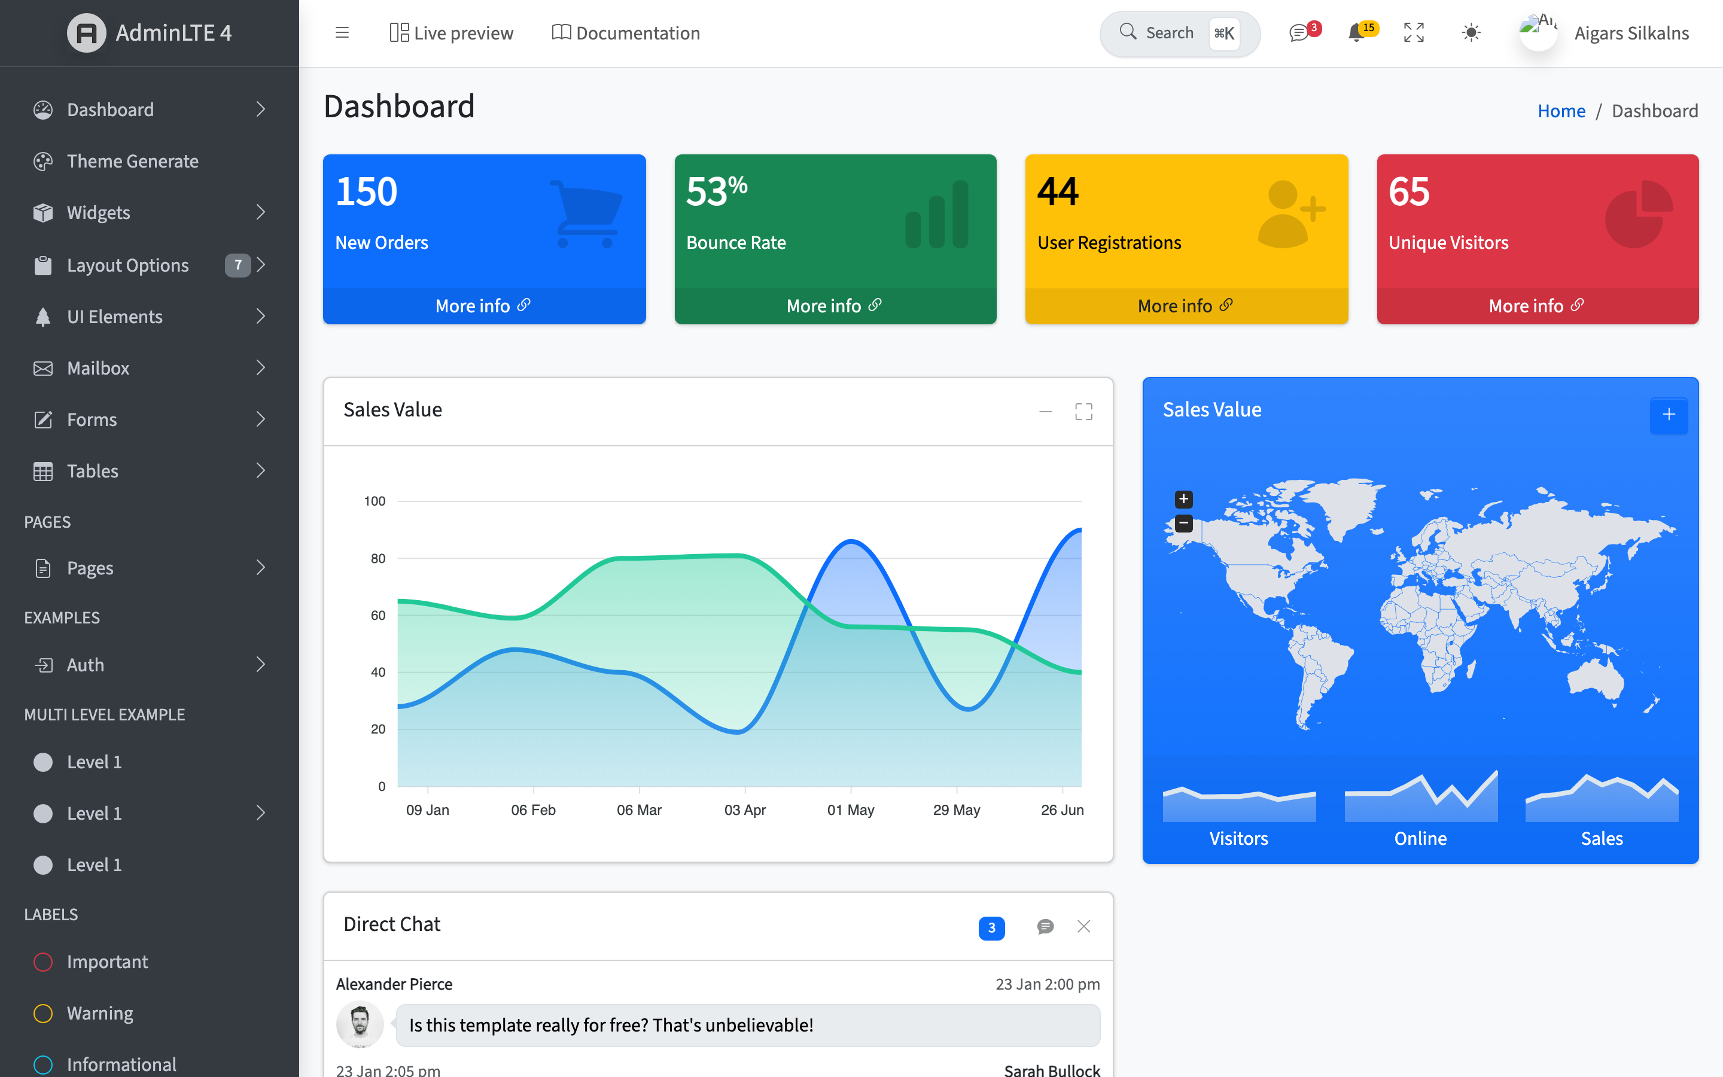Expand the Auth chevron
Screen dimensions: 1723x1077
pyautogui.click(x=261, y=665)
